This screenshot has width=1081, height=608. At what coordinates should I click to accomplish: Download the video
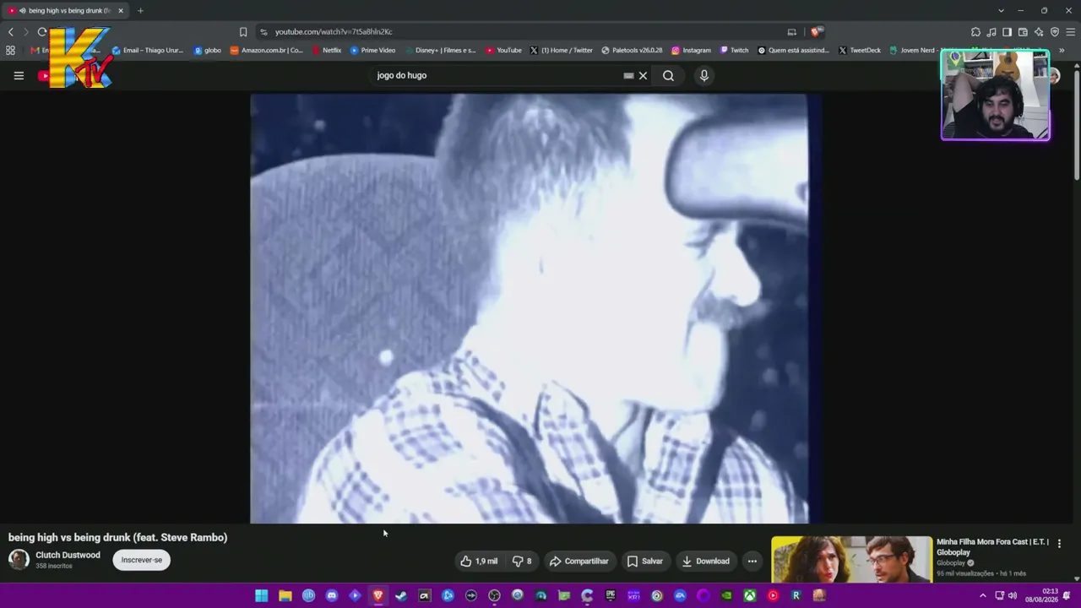pyautogui.click(x=705, y=561)
